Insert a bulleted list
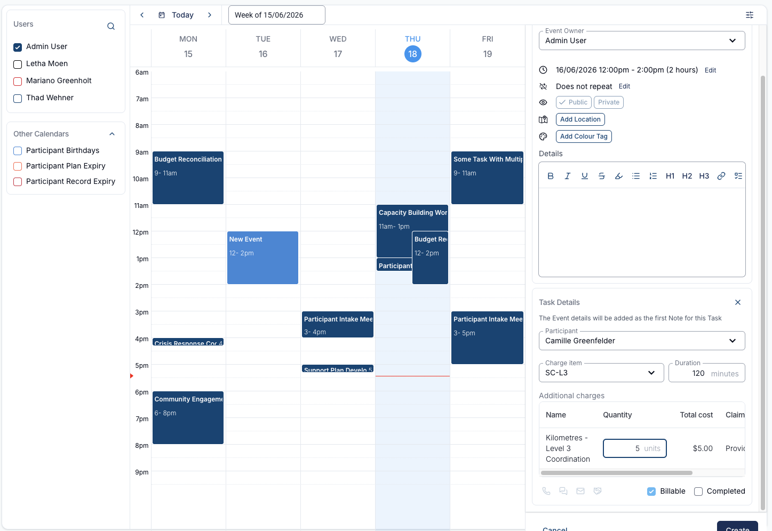The width and height of the screenshot is (772, 531). (x=636, y=176)
